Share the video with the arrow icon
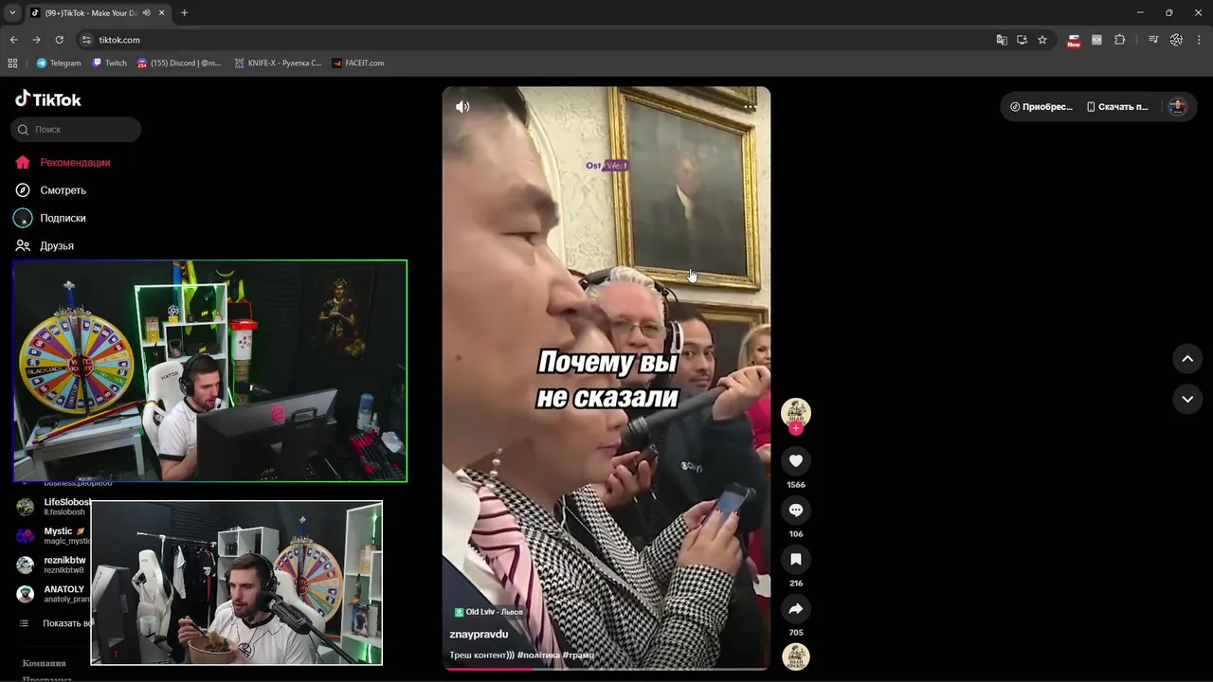This screenshot has width=1213, height=682. point(796,609)
